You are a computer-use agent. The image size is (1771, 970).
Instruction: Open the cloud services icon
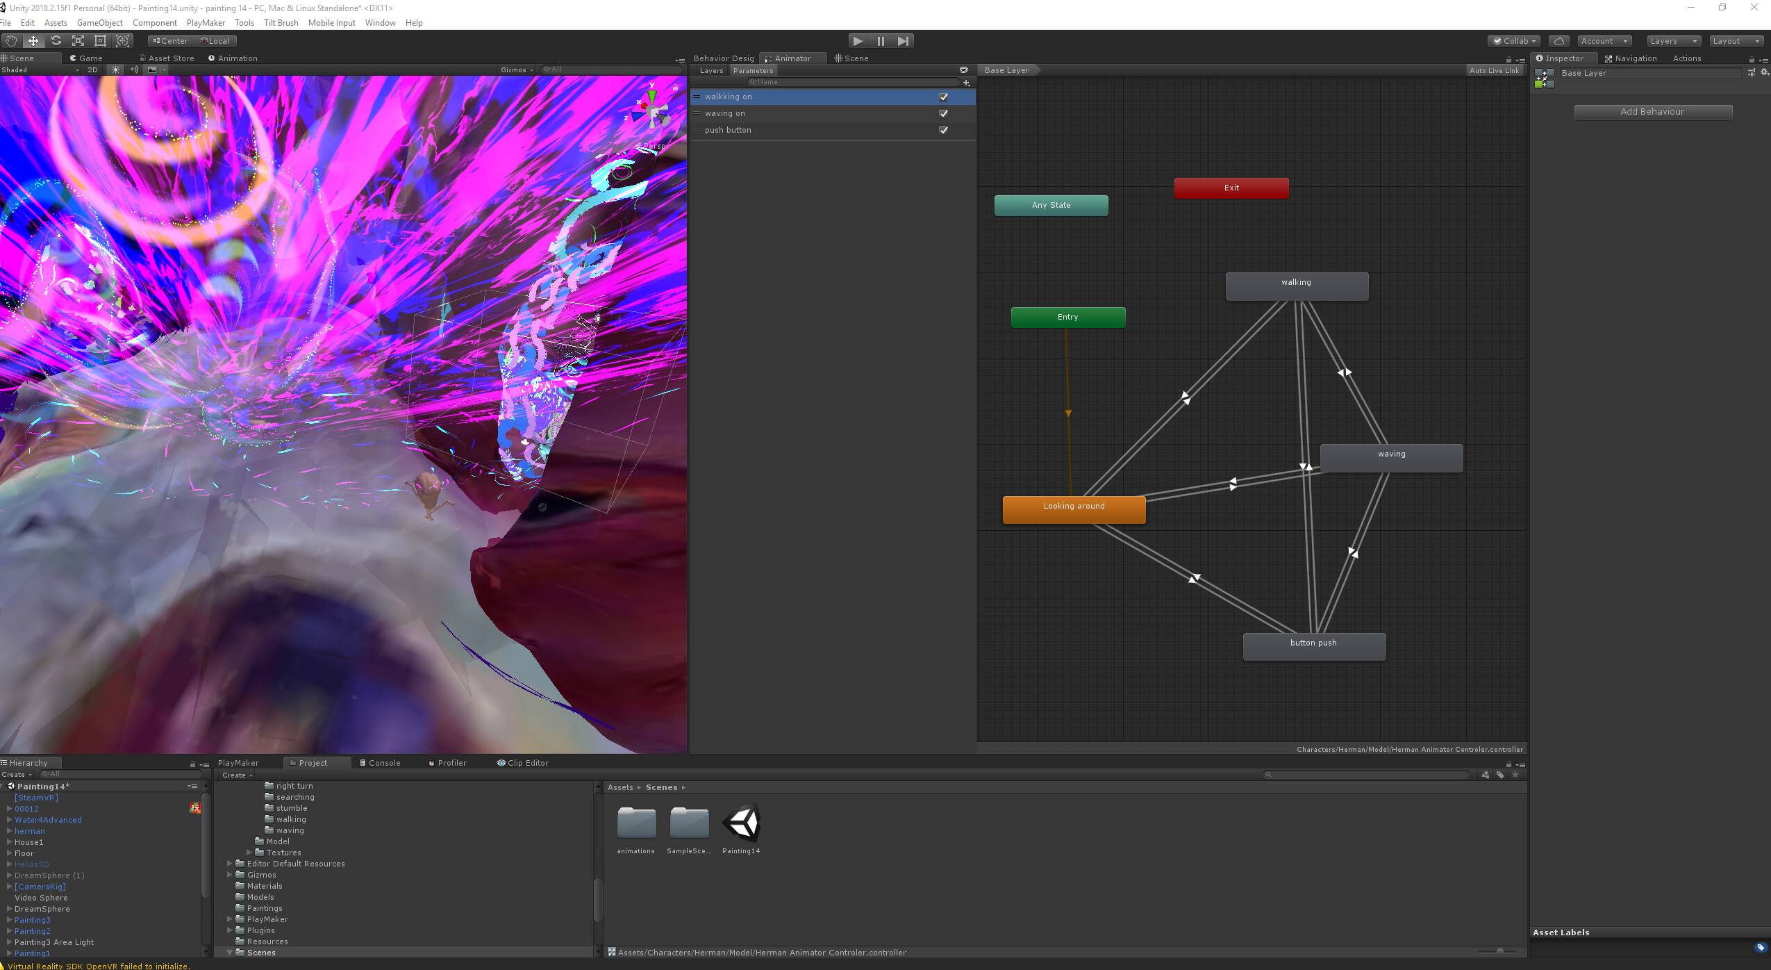tap(1558, 41)
